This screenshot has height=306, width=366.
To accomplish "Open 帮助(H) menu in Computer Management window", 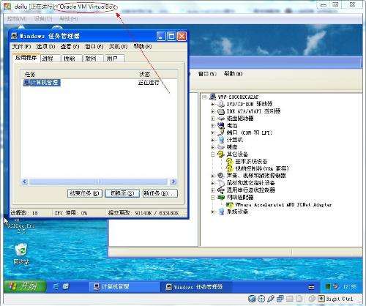I will (x=233, y=74).
